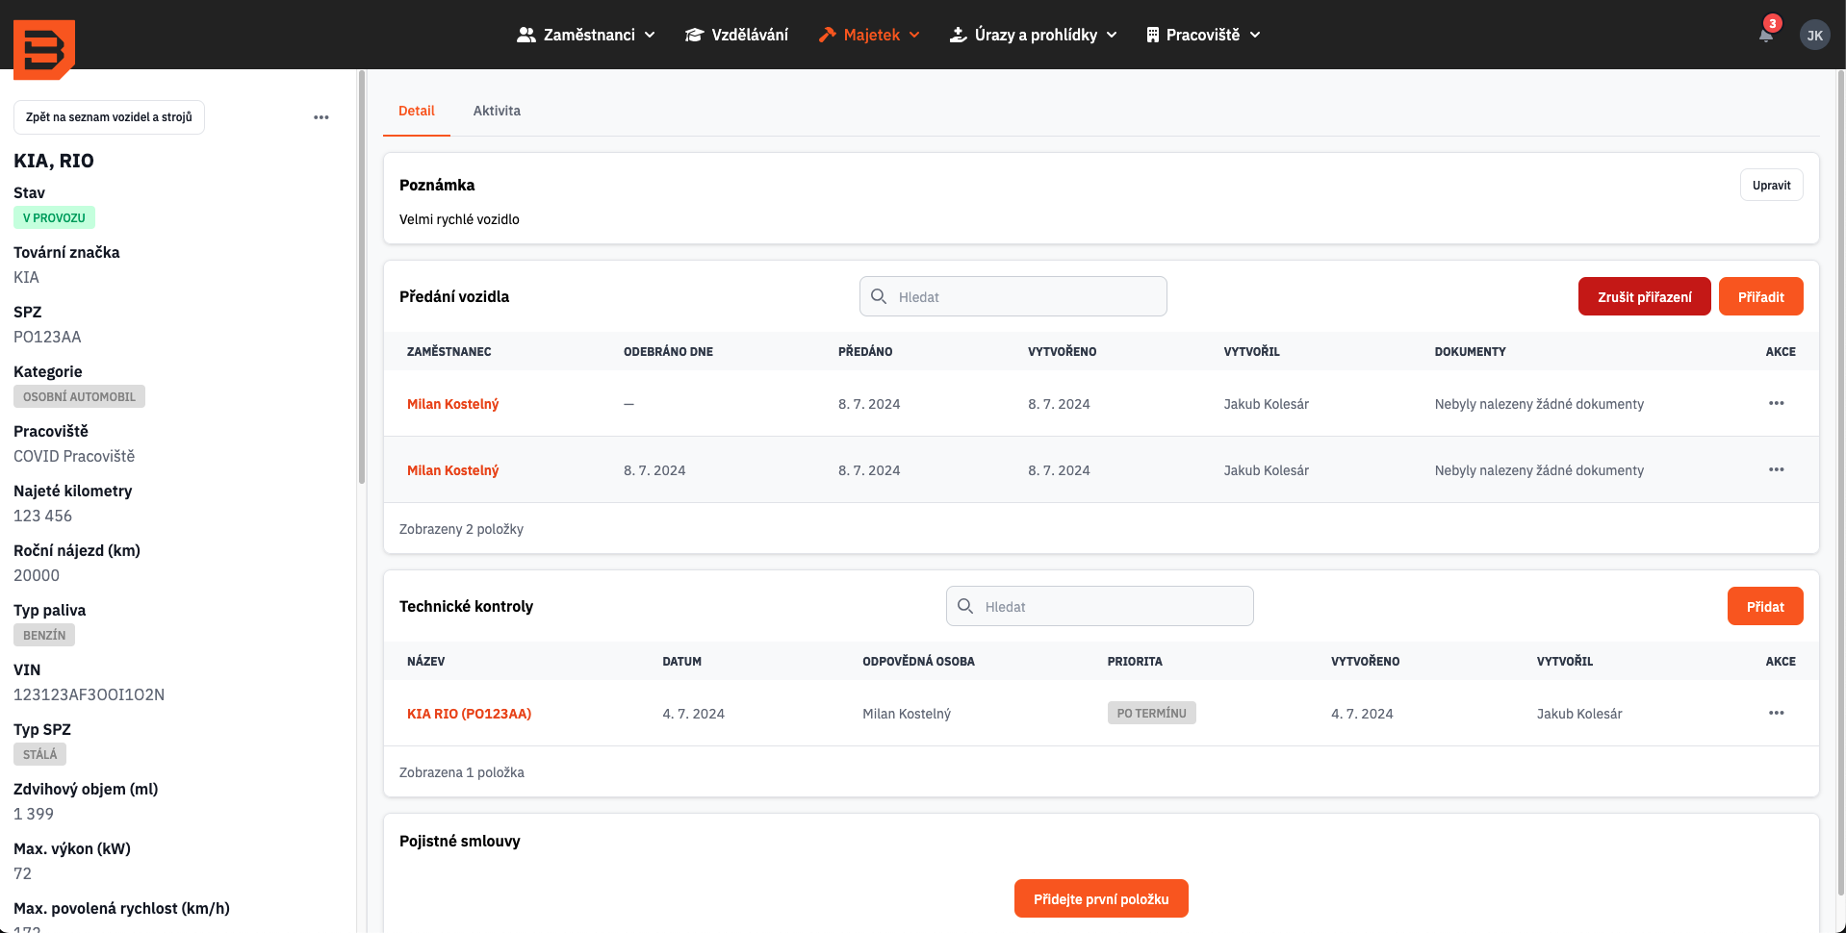
Task: Expand the Úrazy a prohlídky dropdown
Action: (x=1033, y=35)
